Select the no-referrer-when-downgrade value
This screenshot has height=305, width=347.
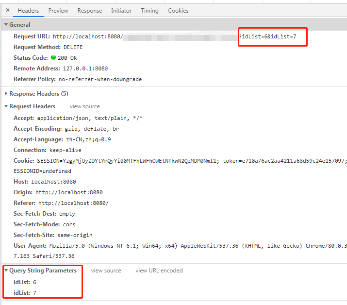click(x=100, y=79)
